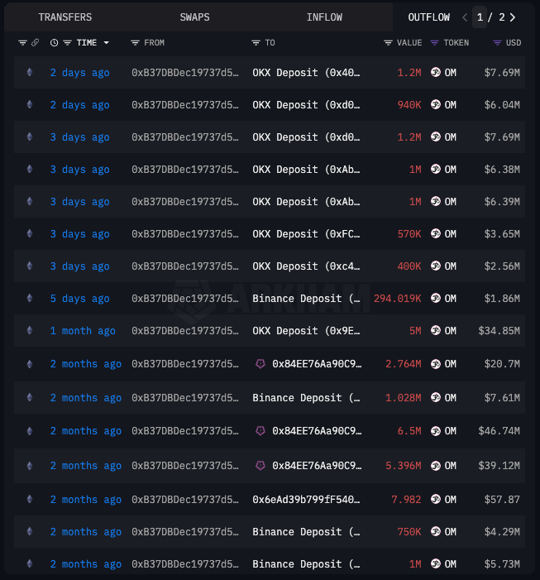Toggle the TIME sort caret
This screenshot has height=580, width=540.
107,42
